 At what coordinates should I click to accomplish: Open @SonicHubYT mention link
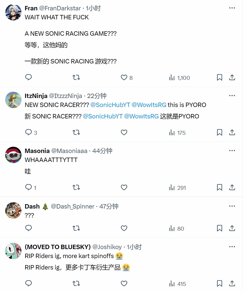(x=110, y=105)
